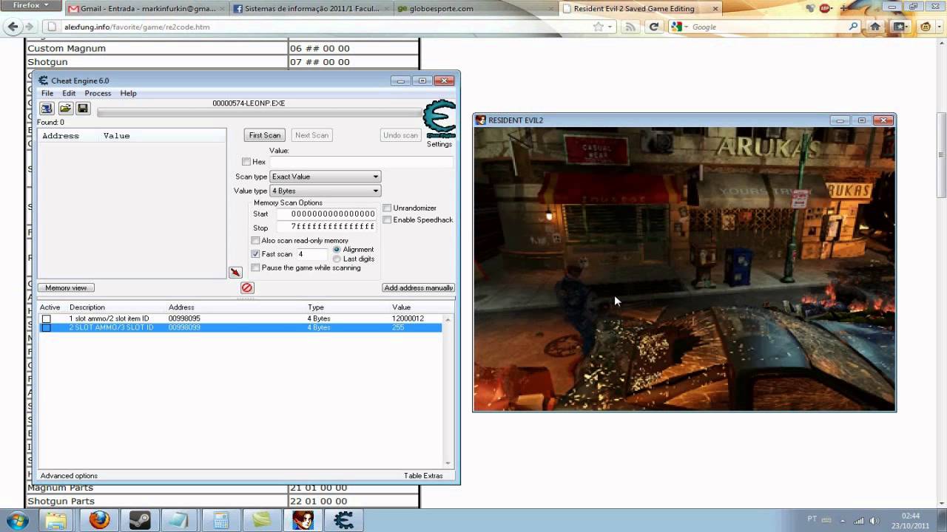Click the Firefox URL address bar
The image size is (947, 532).
pos(326,27)
